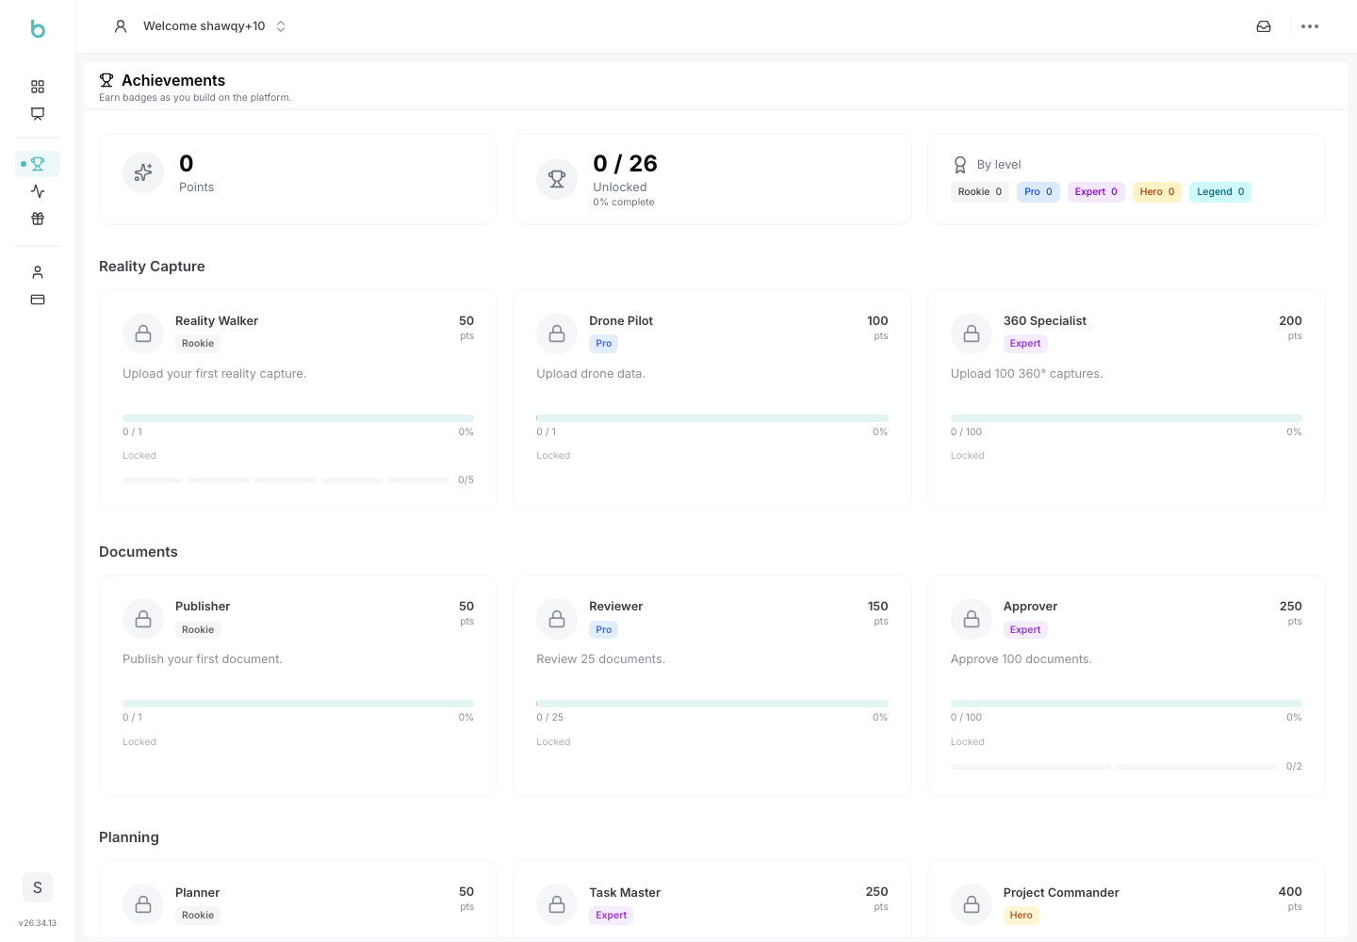Click the Publisher achievement title
This screenshot has width=1357, height=942.
tap(203, 607)
